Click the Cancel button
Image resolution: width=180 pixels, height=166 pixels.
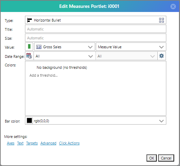click(166, 158)
